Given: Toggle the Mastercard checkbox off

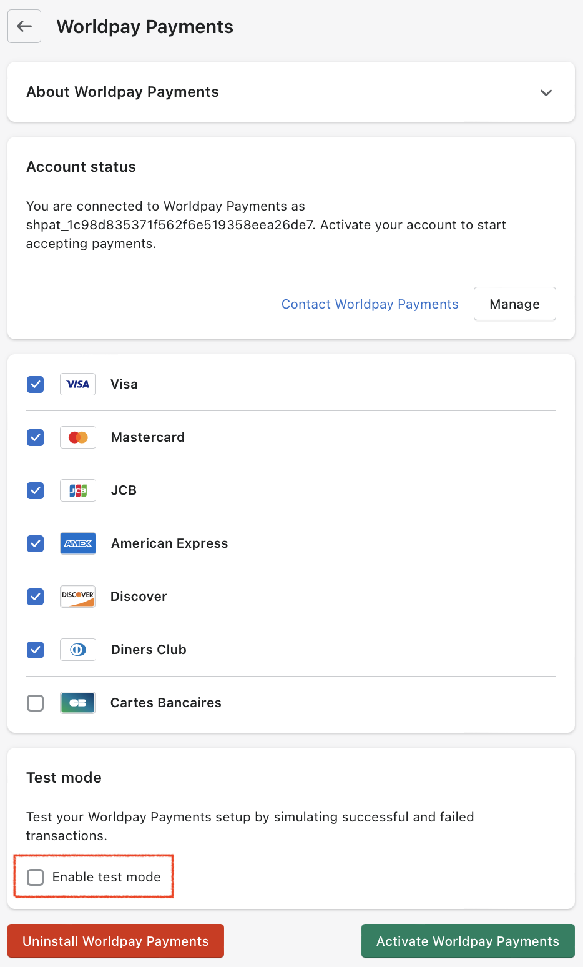Looking at the screenshot, I should pos(36,437).
